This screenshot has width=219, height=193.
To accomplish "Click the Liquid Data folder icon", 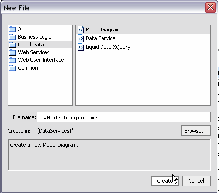I will [x=13, y=45].
